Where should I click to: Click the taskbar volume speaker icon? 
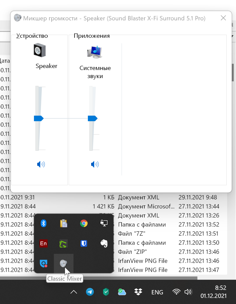(188, 292)
